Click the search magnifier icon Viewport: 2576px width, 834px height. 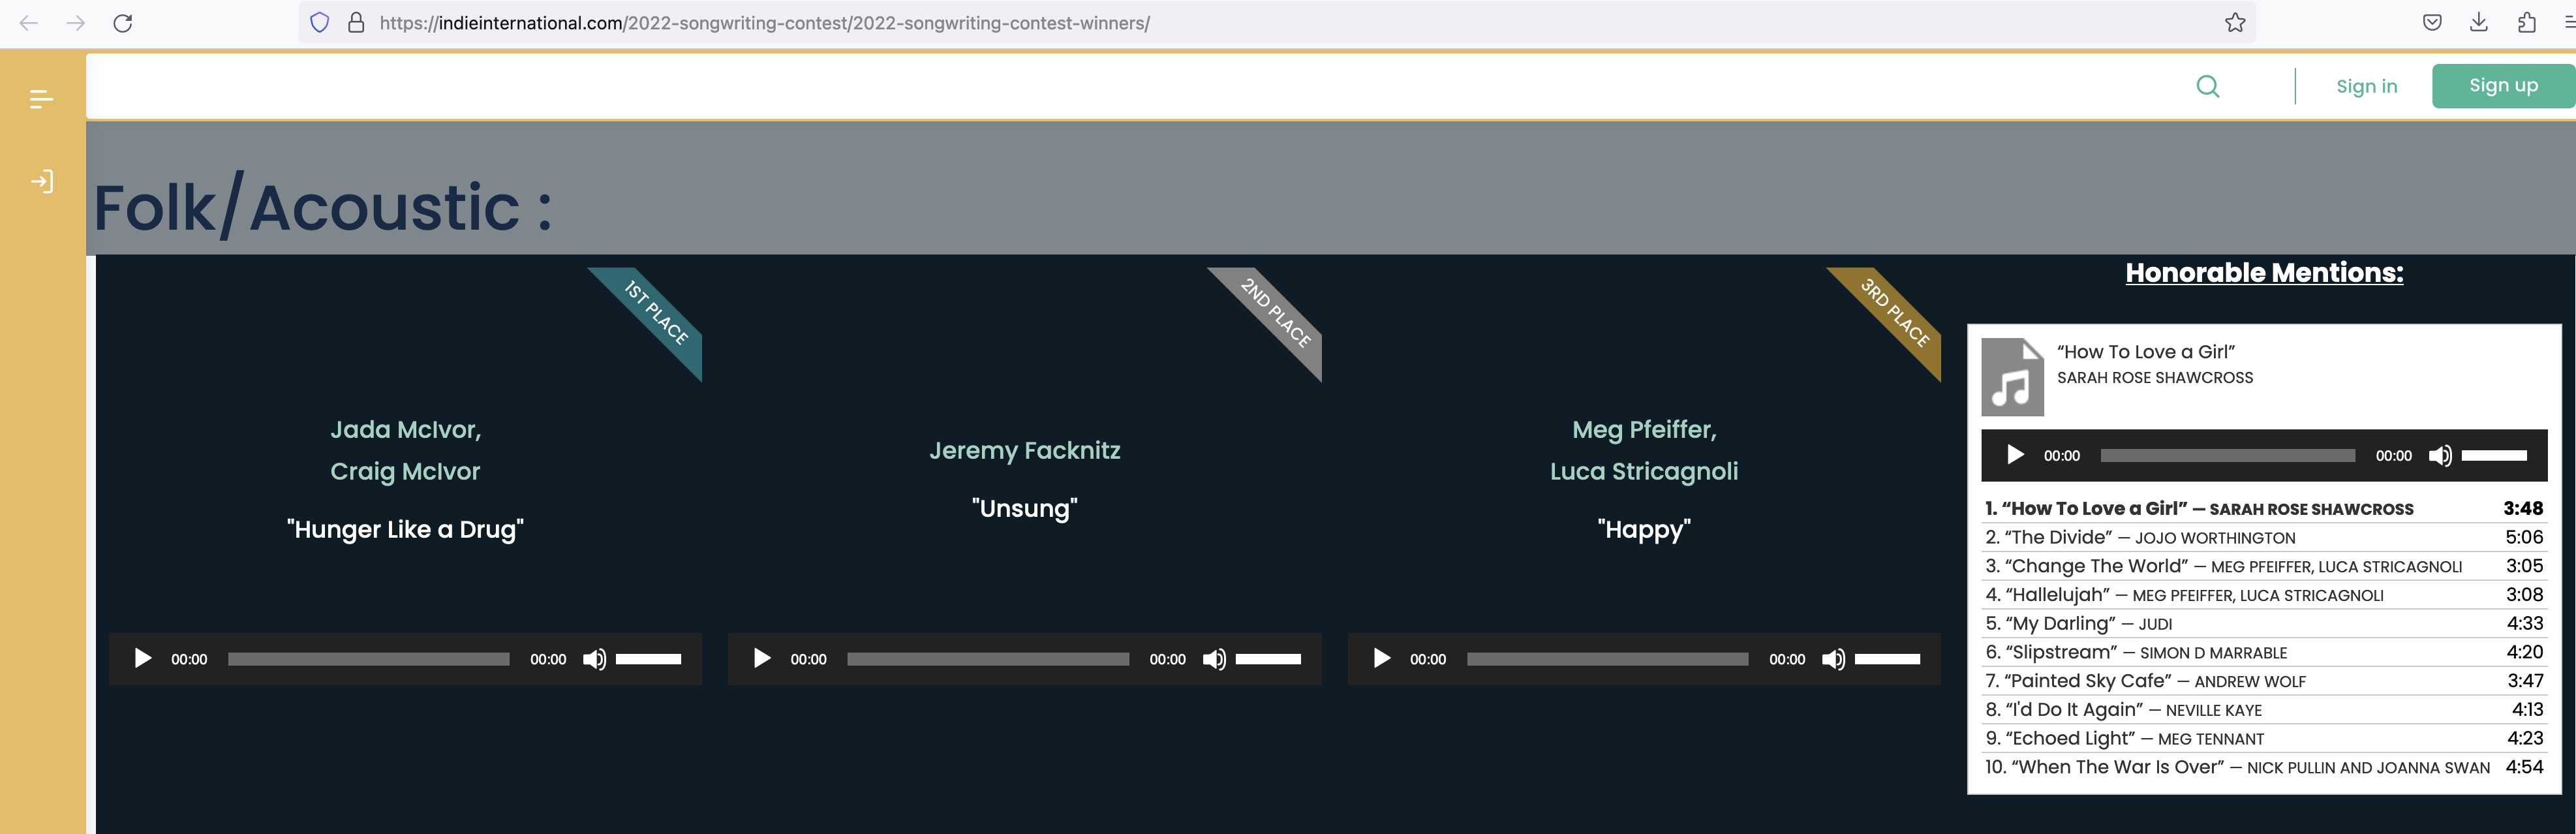click(2207, 87)
